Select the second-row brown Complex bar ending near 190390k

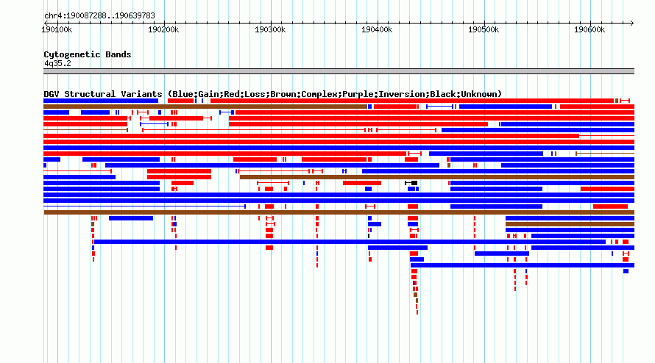pos(205,107)
